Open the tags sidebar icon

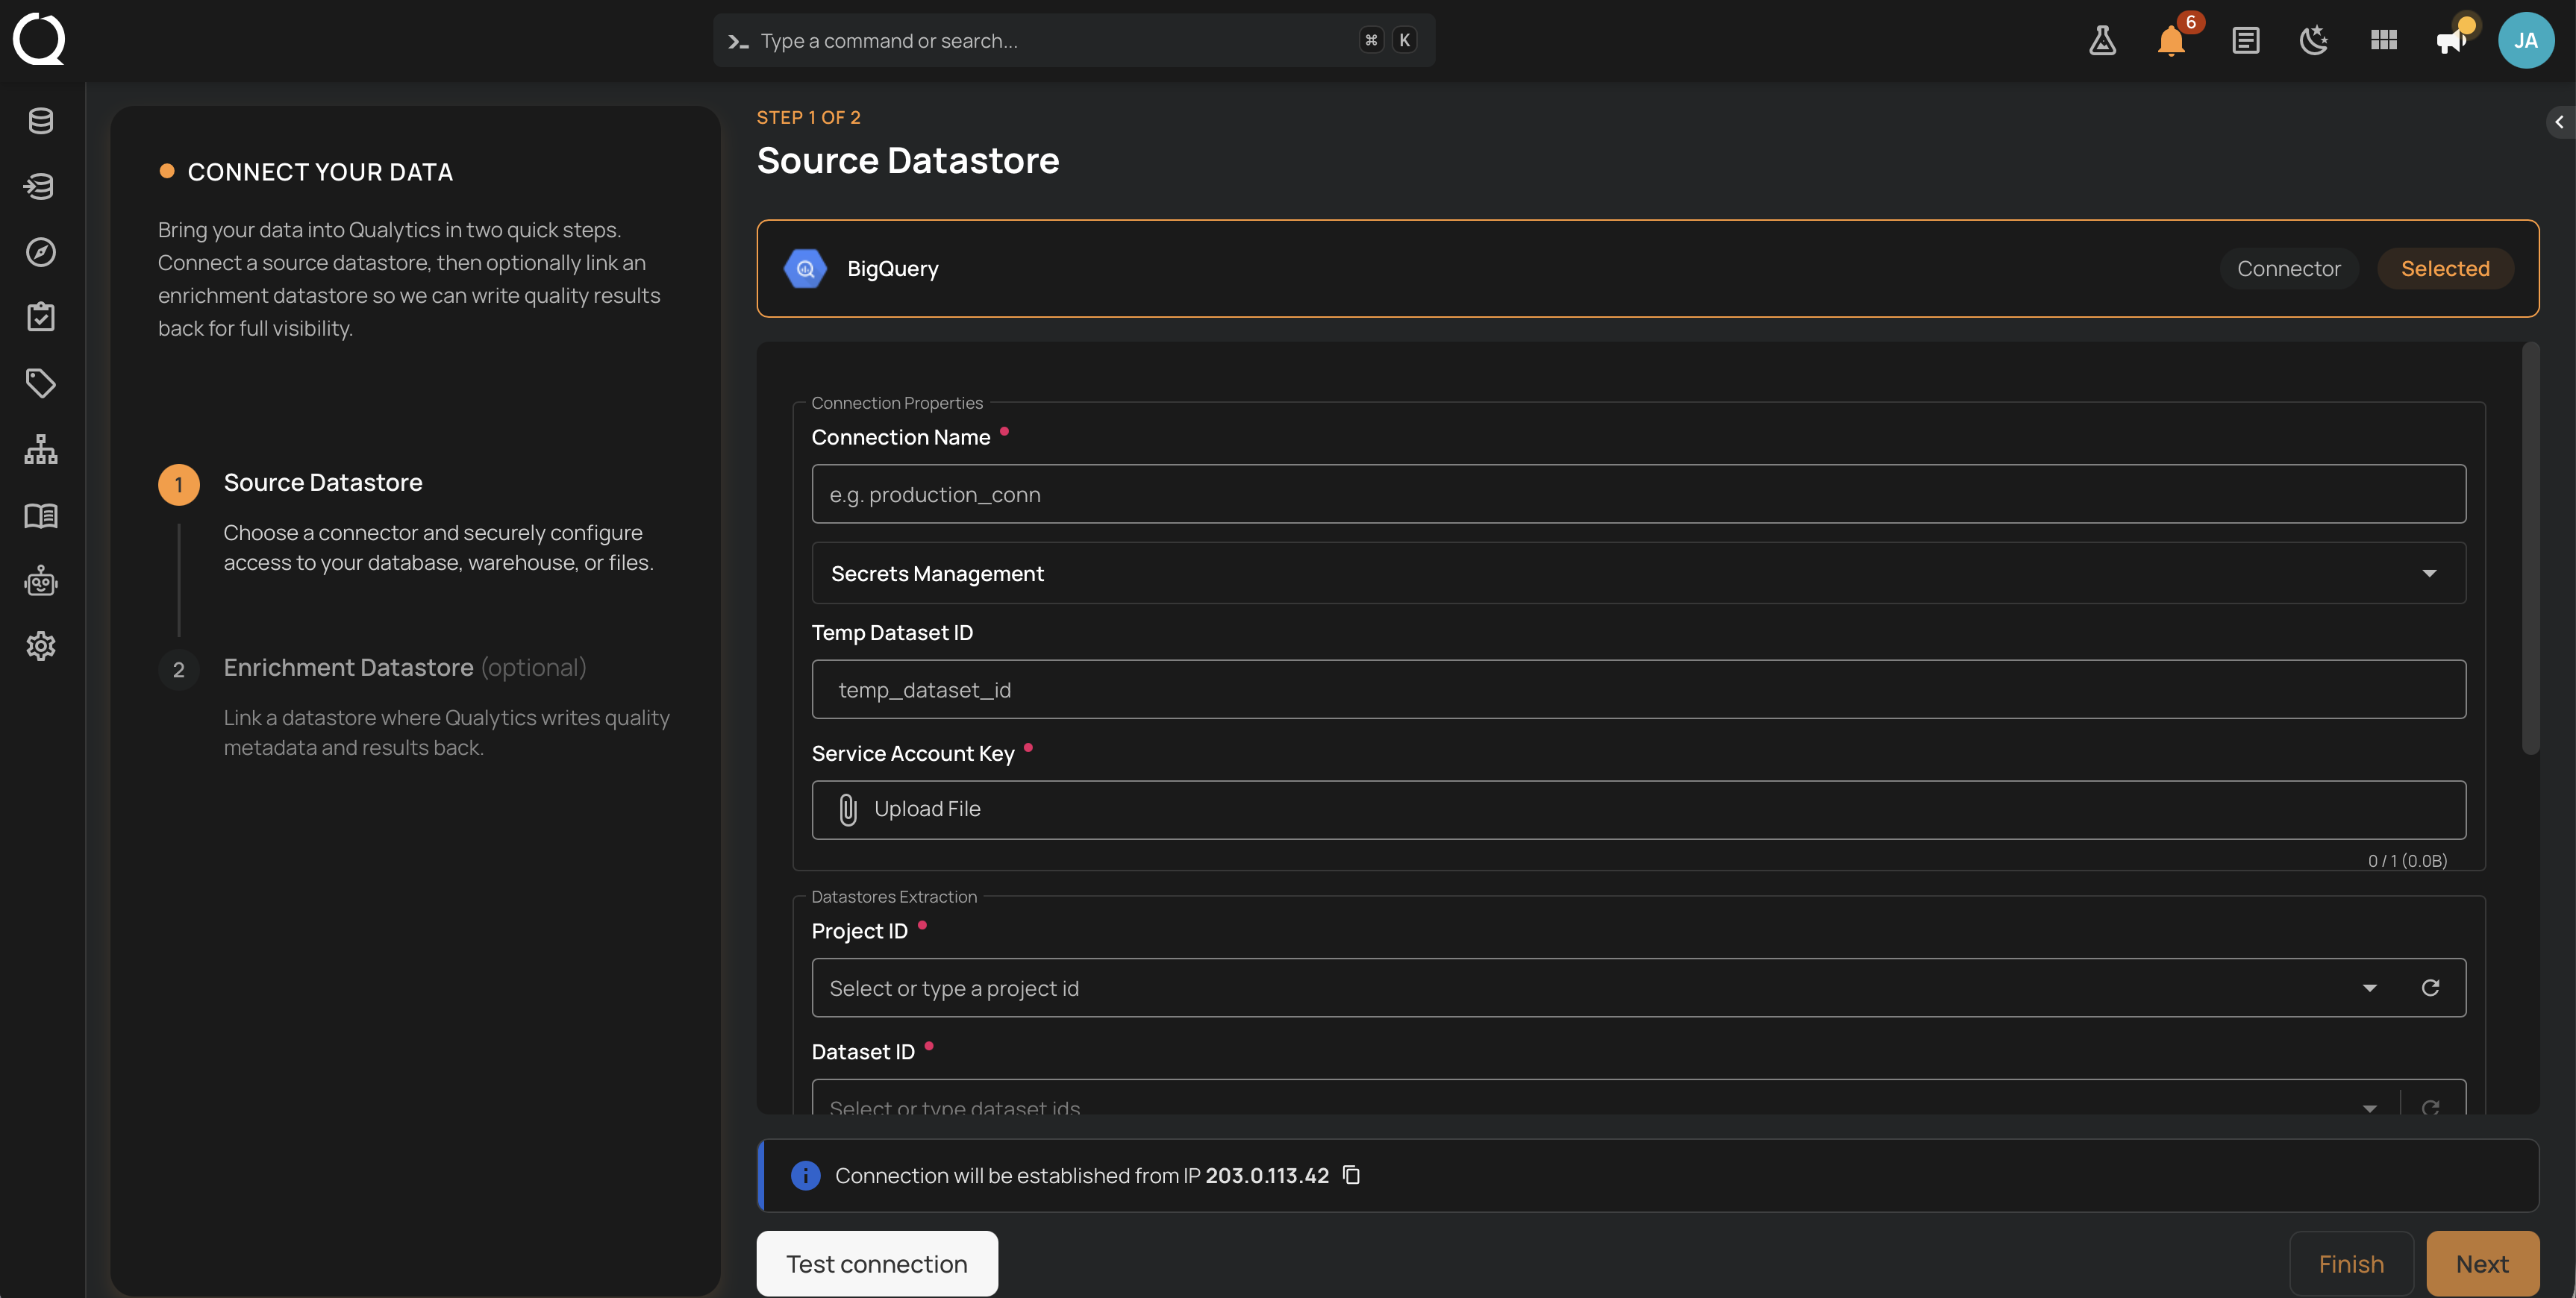[41, 383]
